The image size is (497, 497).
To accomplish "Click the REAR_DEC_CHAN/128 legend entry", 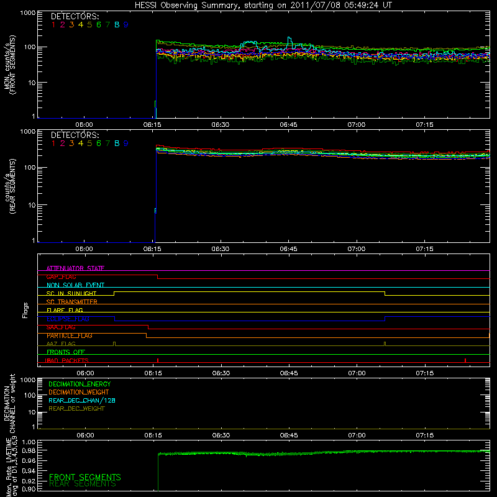I will (82, 400).
